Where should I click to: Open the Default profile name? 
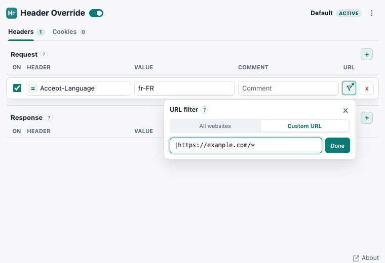(x=321, y=13)
